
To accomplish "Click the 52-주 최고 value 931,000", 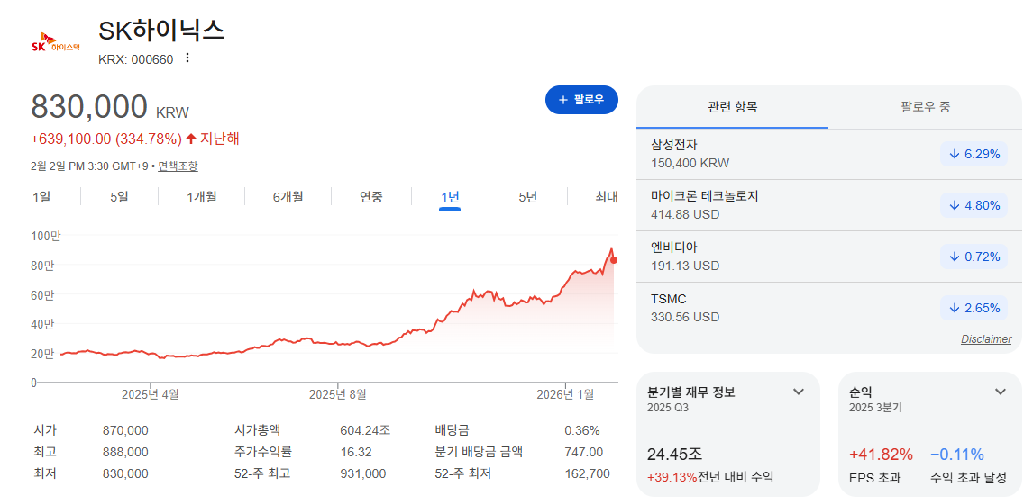I will [363, 473].
